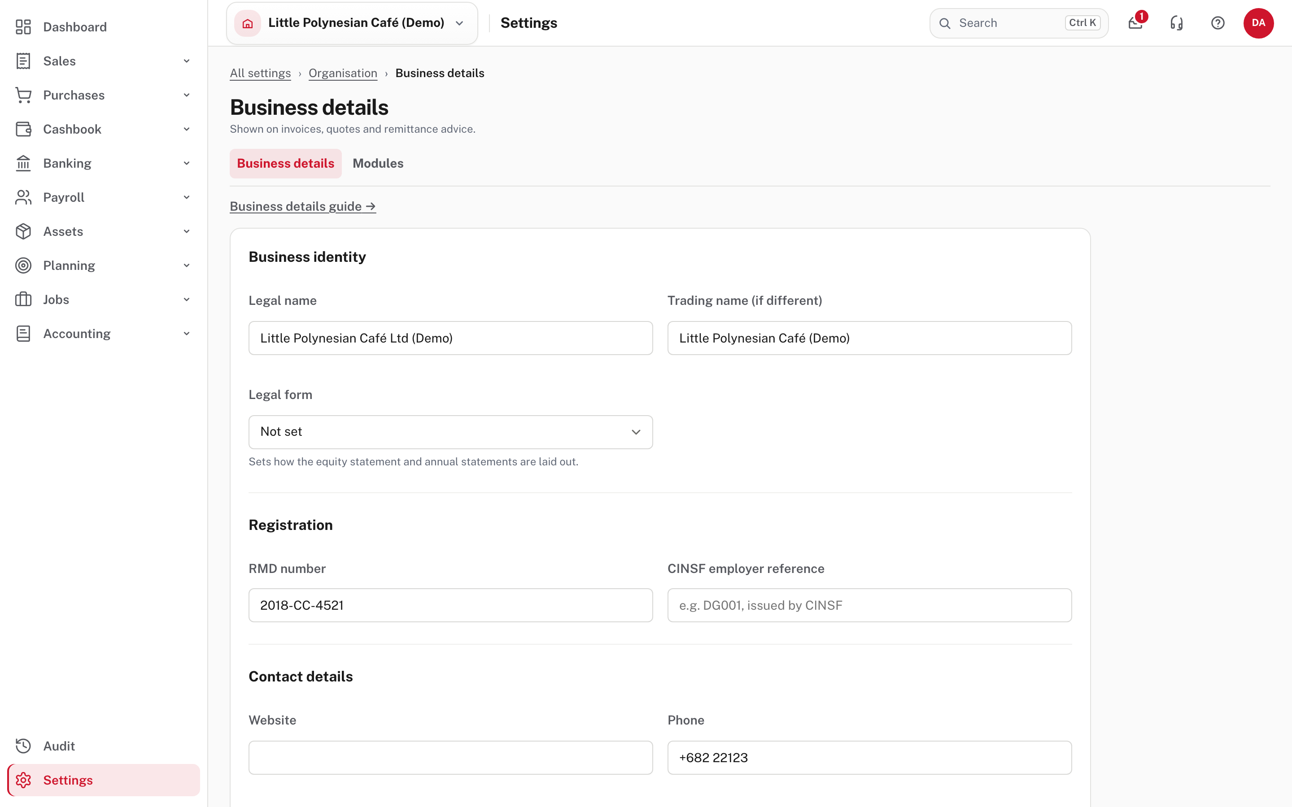Screen dimensions: 1292x807
Task: Click the Search box in header
Action: coord(1019,23)
